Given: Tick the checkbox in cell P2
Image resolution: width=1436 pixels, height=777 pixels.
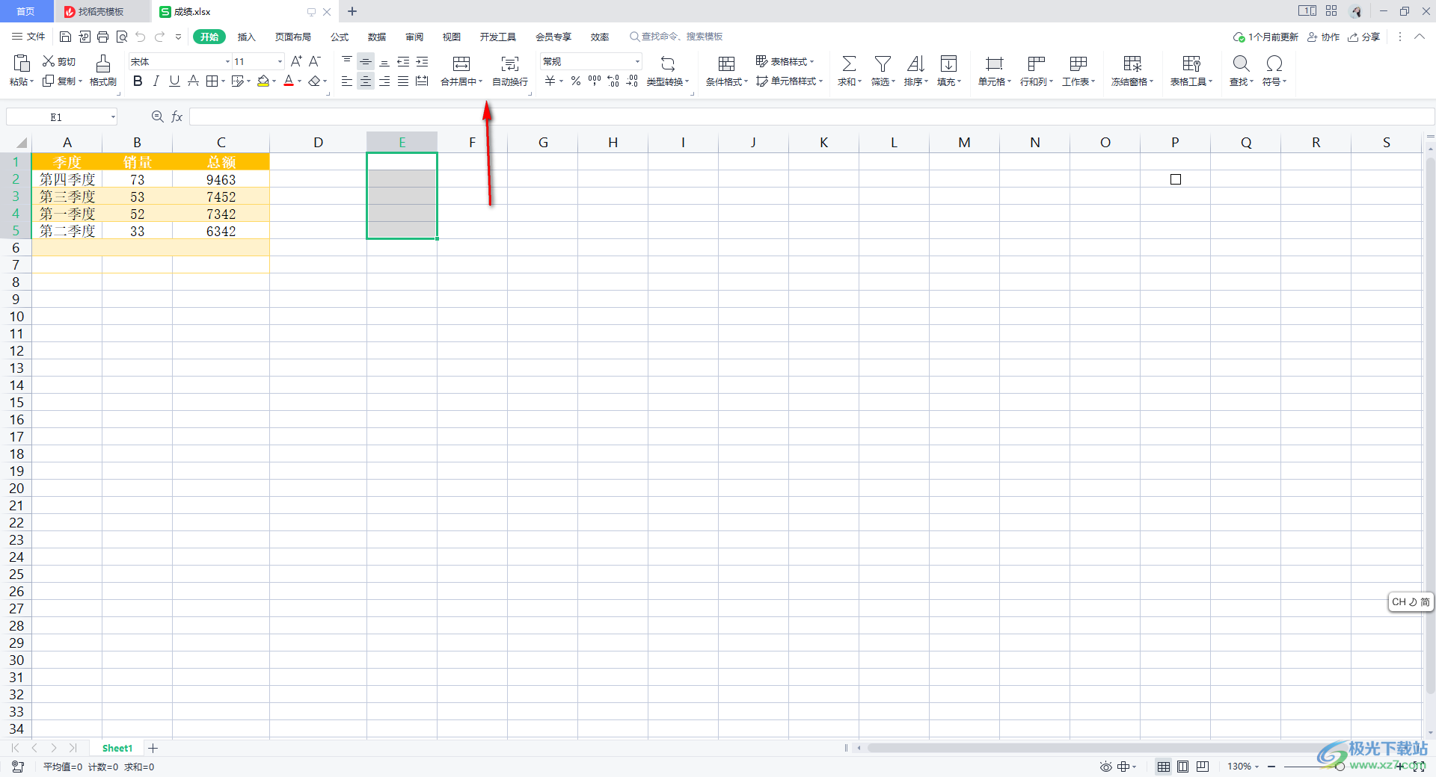Looking at the screenshot, I should point(1176,179).
